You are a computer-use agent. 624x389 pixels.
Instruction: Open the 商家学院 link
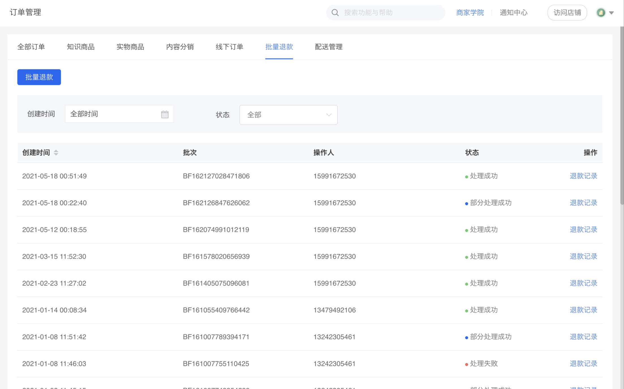click(x=470, y=13)
